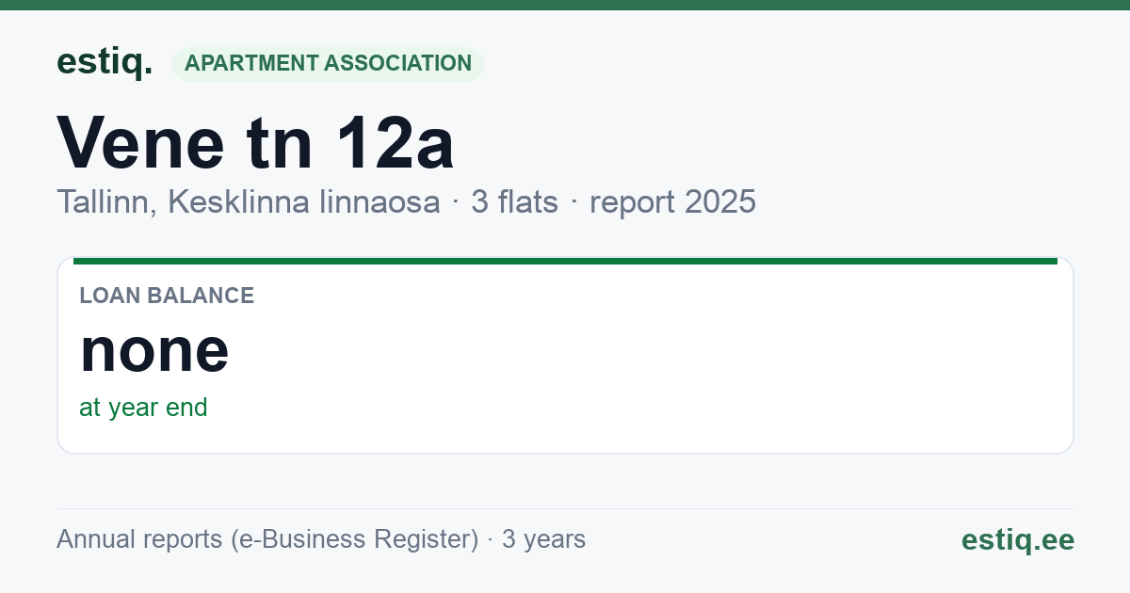Select the 3 years footer label
Screen dimensions: 1130x593
tap(543, 539)
